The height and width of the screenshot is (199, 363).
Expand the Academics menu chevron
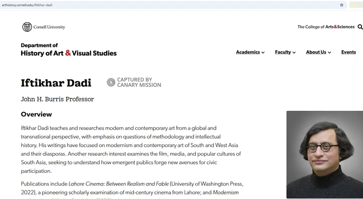point(263,52)
